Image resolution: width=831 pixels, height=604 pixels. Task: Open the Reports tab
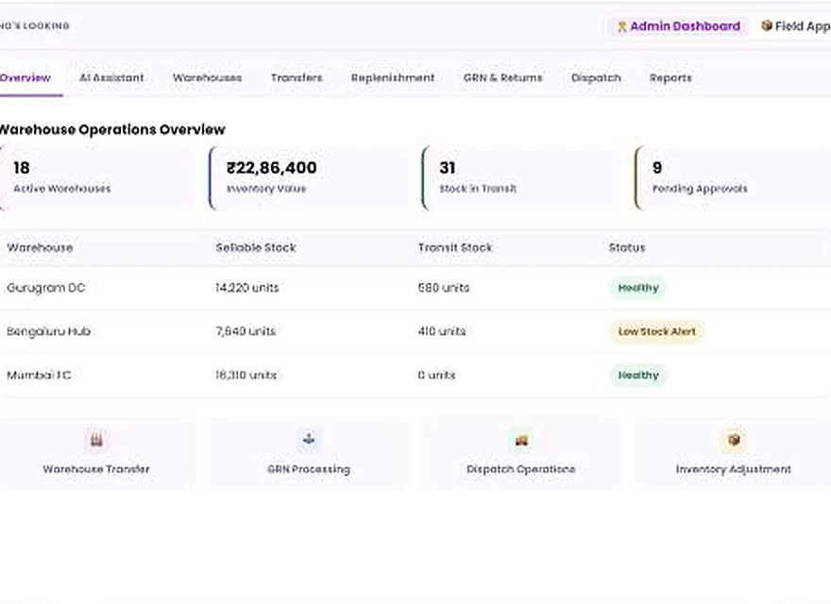670,78
